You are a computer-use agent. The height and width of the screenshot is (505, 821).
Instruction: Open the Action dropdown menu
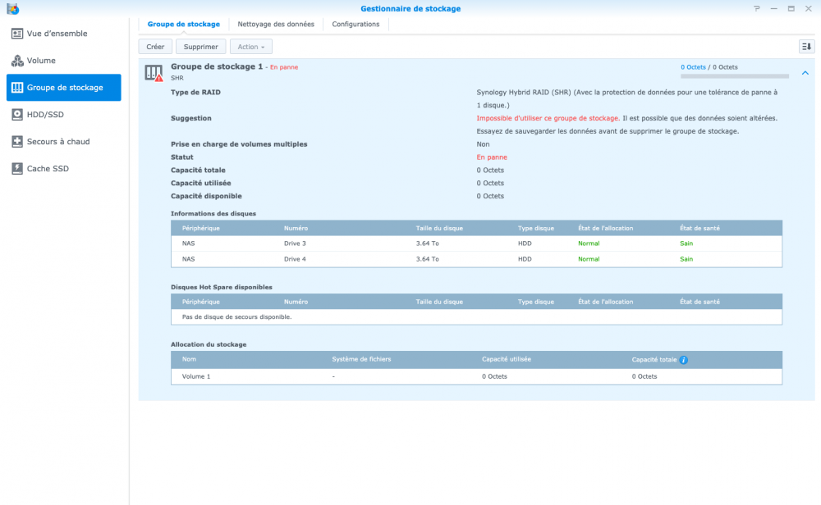pos(250,47)
